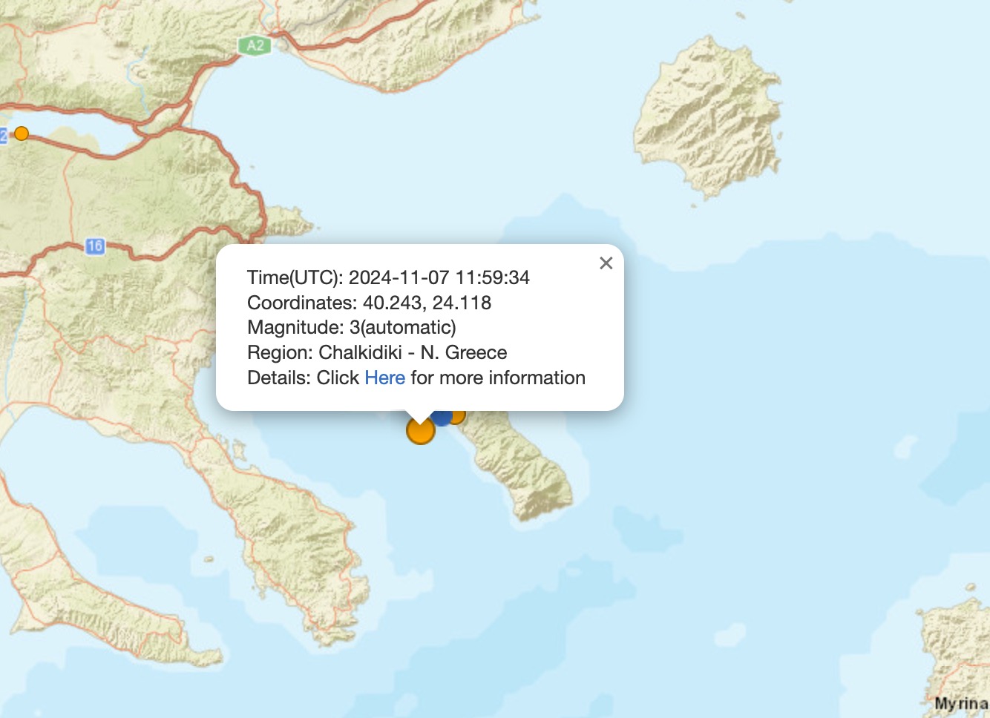Close the earthquake info popup
The image size is (990, 718).
606,263
